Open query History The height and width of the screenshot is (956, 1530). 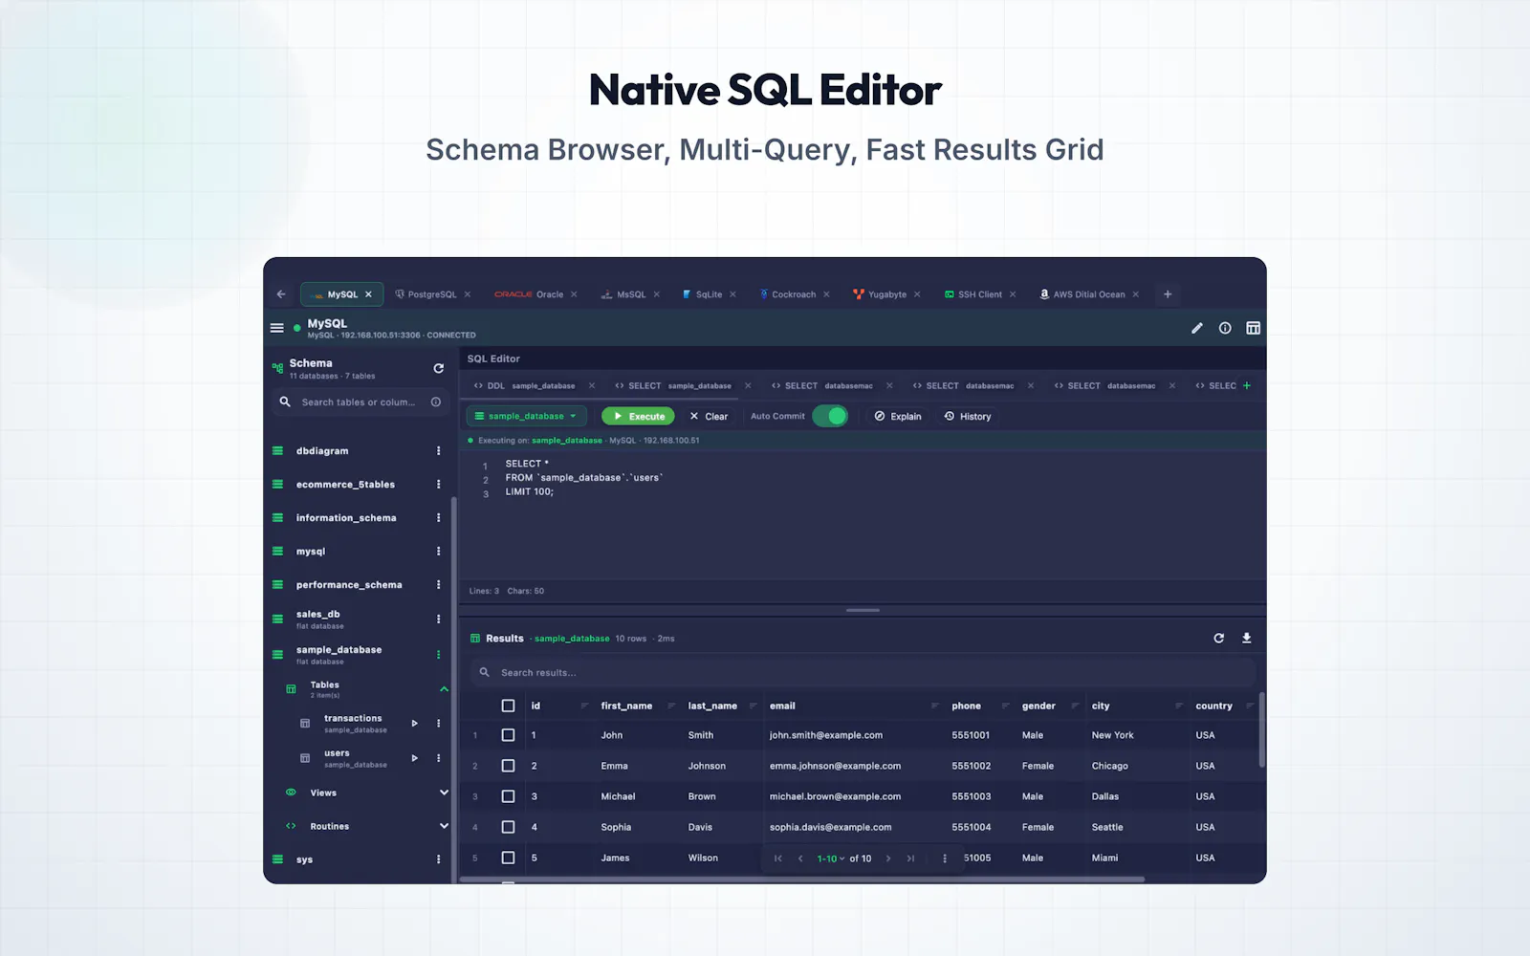point(968,417)
